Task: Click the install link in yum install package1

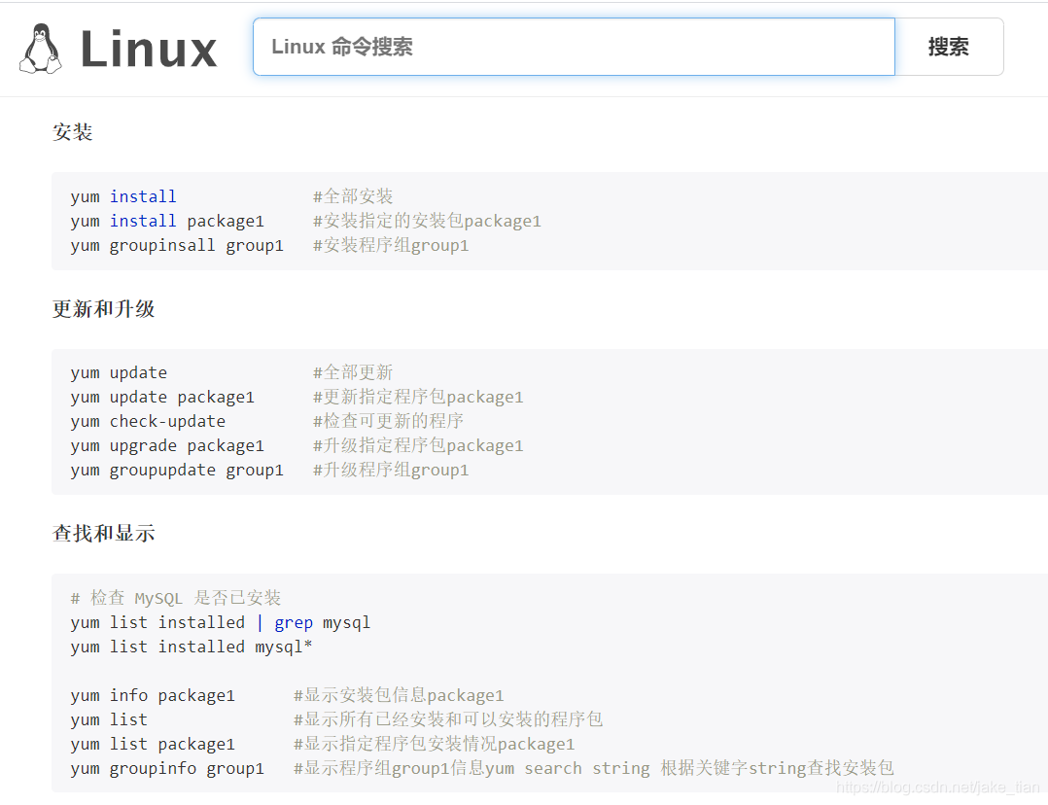Action: 143,221
